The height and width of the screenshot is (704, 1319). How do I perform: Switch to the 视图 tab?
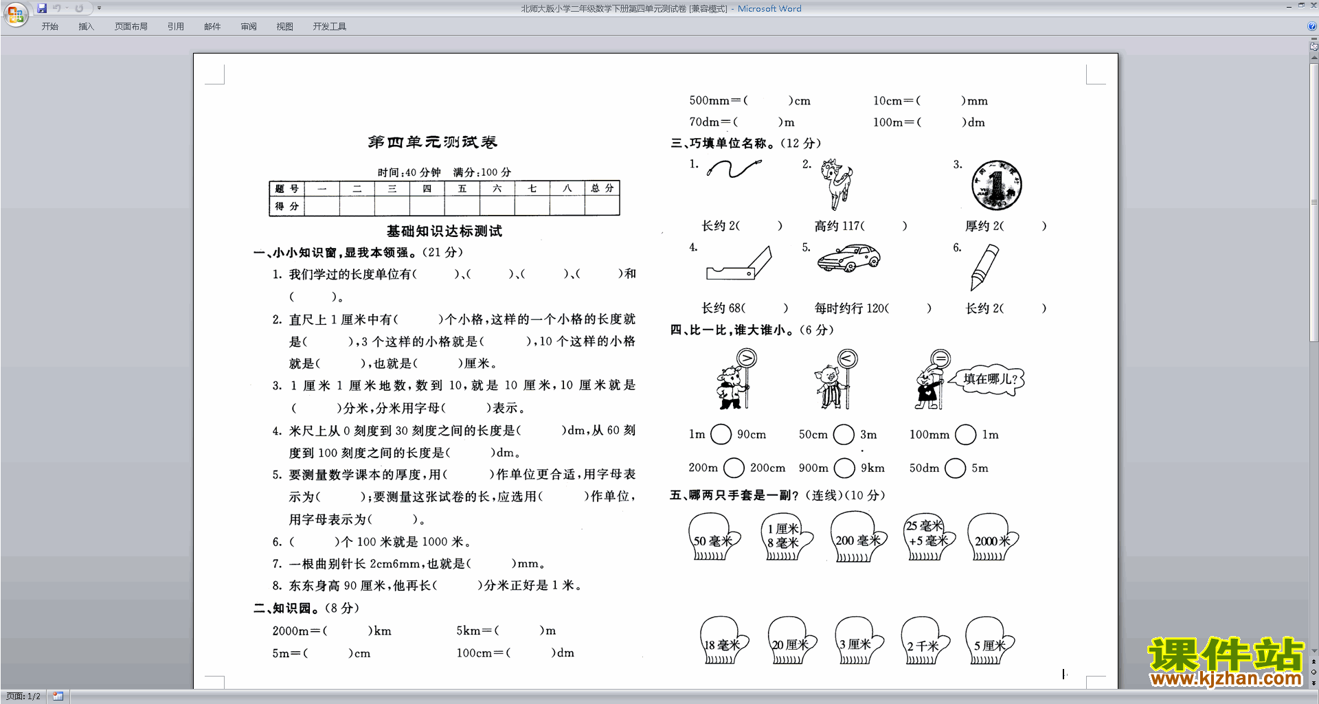(284, 27)
